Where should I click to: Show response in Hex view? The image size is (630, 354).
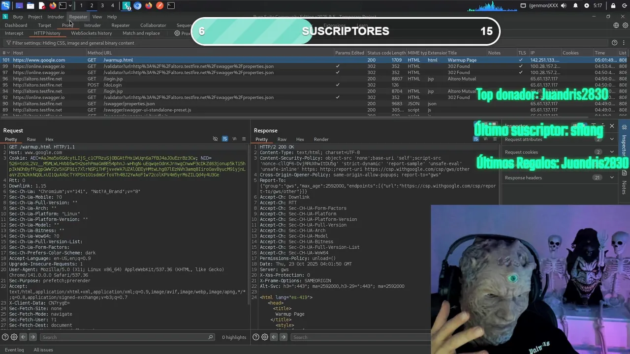pyautogui.click(x=300, y=140)
